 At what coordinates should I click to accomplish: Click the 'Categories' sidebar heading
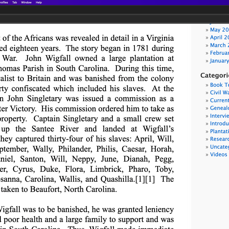coord(215,75)
